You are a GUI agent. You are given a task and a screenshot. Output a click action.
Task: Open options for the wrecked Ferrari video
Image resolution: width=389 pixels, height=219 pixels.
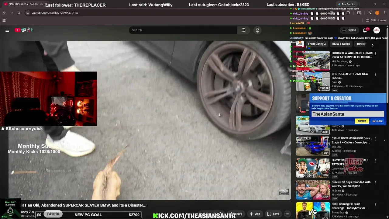tap(376, 54)
